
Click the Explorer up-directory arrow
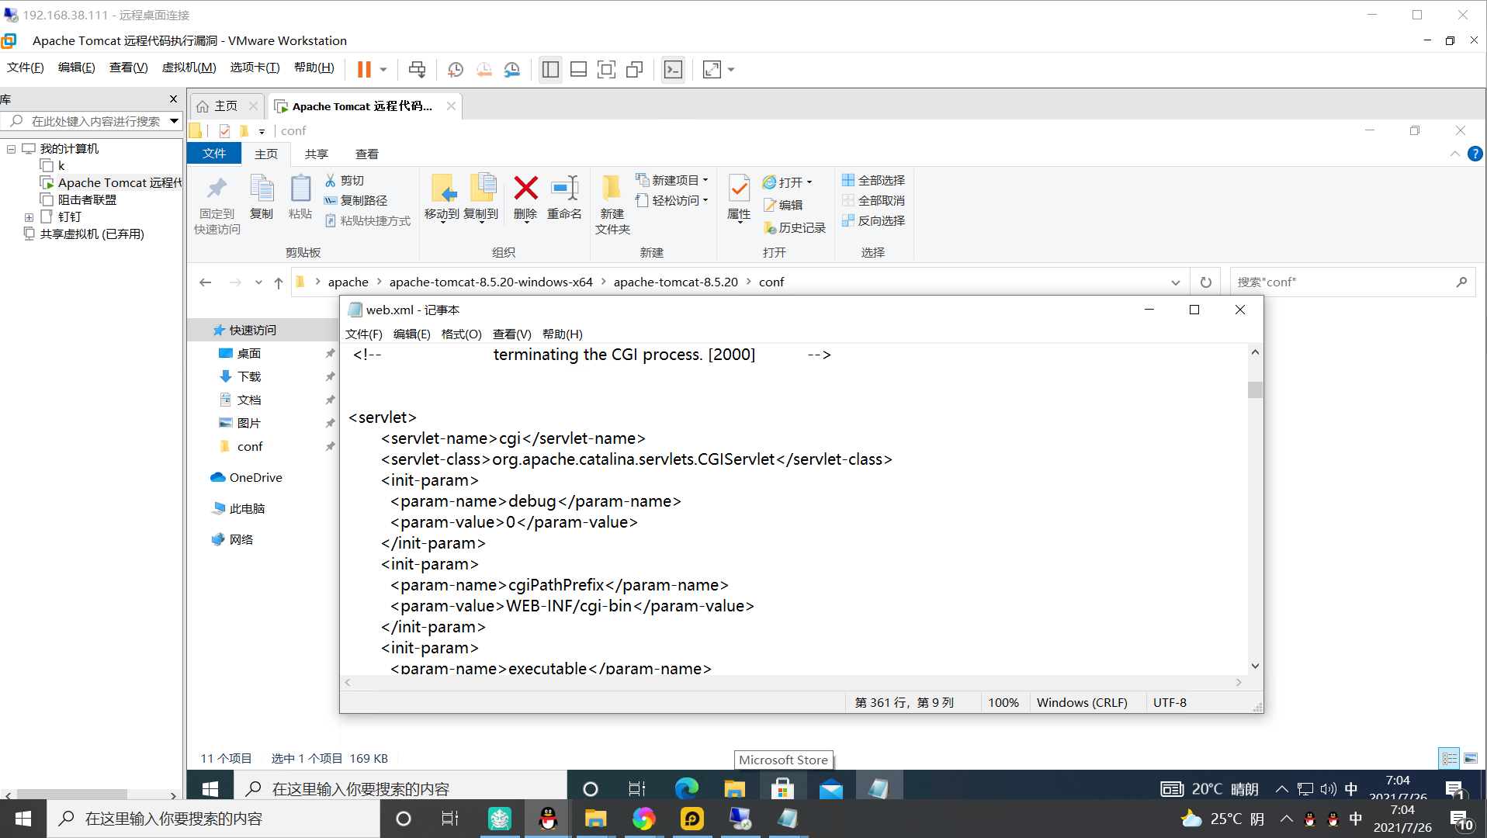(x=279, y=282)
